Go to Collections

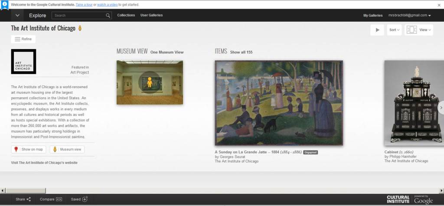(x=126, y=15)
